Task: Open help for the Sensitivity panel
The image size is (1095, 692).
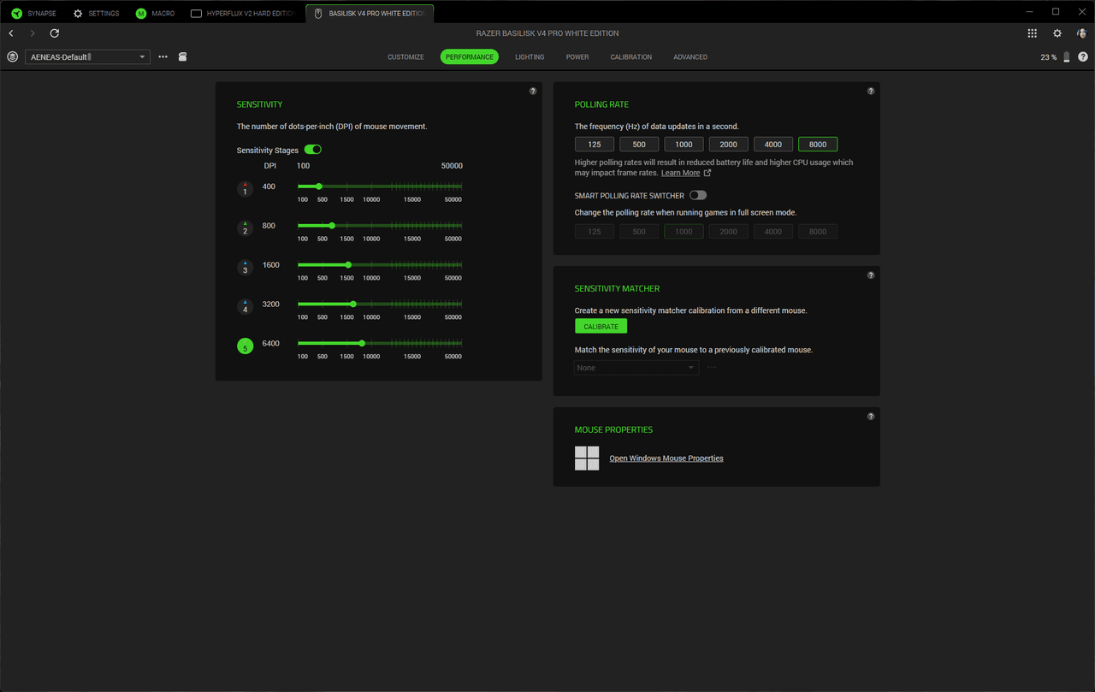Action: [x=533, y=91]
